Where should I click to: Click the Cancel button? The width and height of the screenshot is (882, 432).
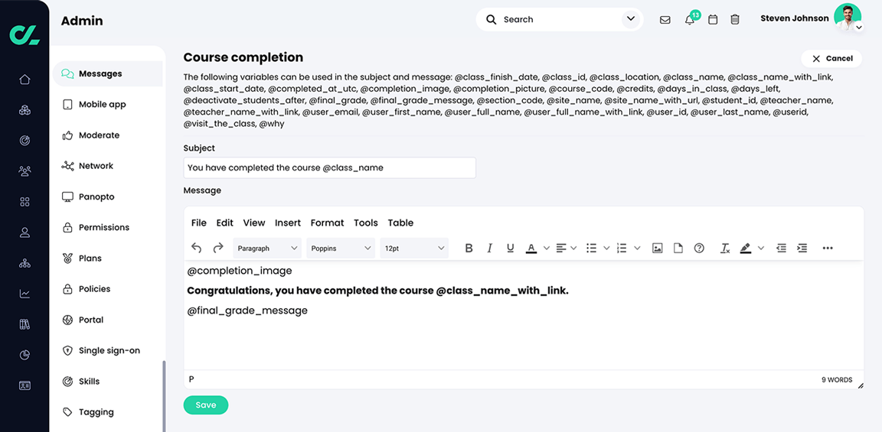(831, 58)
